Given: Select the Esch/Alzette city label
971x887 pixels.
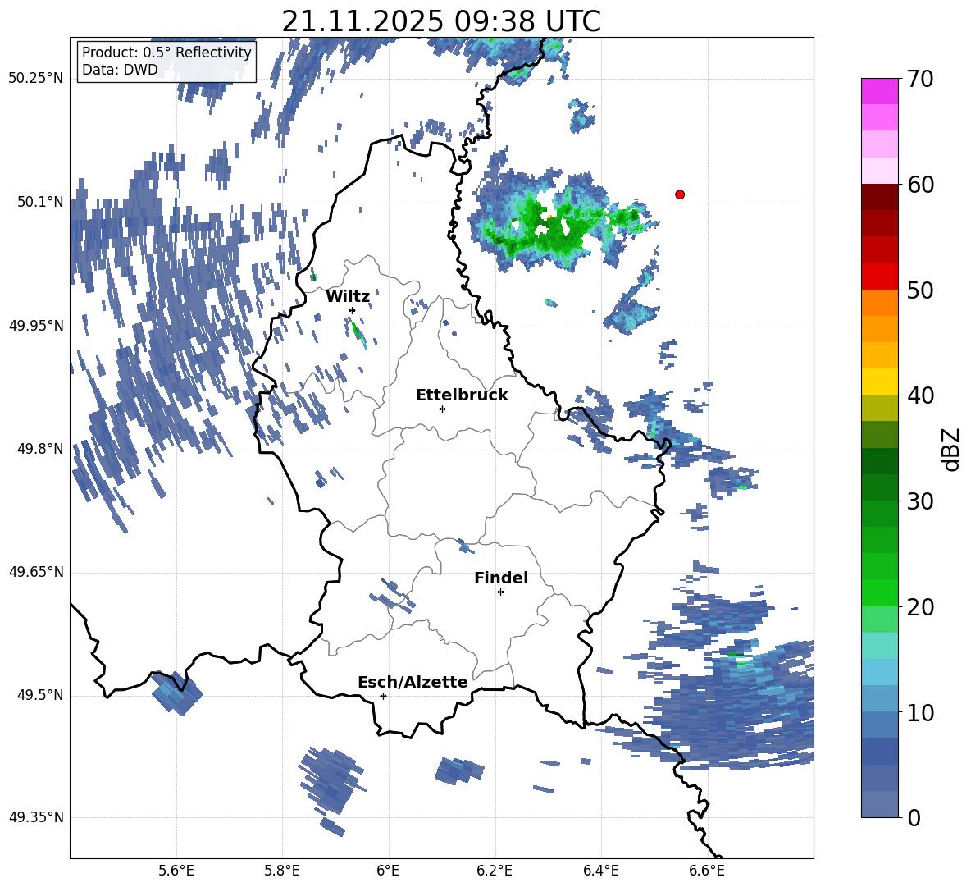Looking at the screenshot, I should [413, 682].
